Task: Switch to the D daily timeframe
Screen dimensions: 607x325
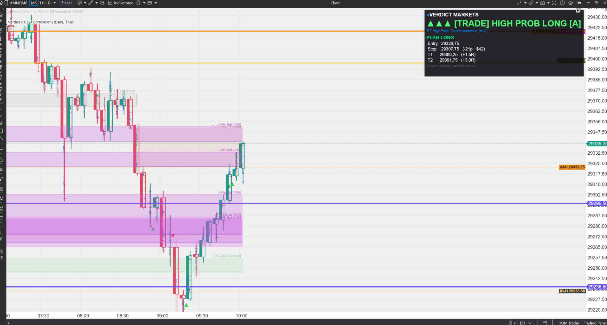Action: [x=49, y=3]
